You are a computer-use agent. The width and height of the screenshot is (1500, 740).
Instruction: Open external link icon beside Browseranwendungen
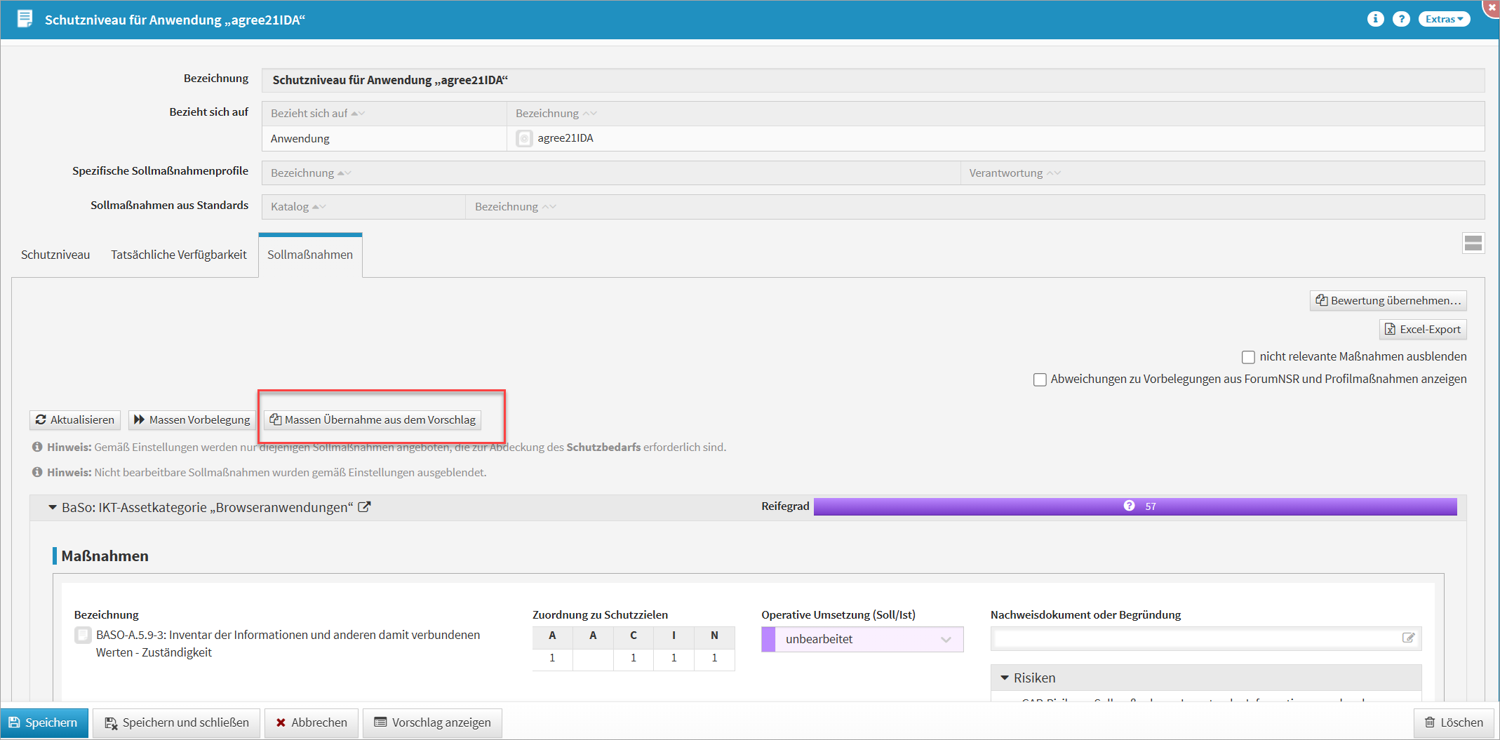pyautogui.click(x=364, y=507)
